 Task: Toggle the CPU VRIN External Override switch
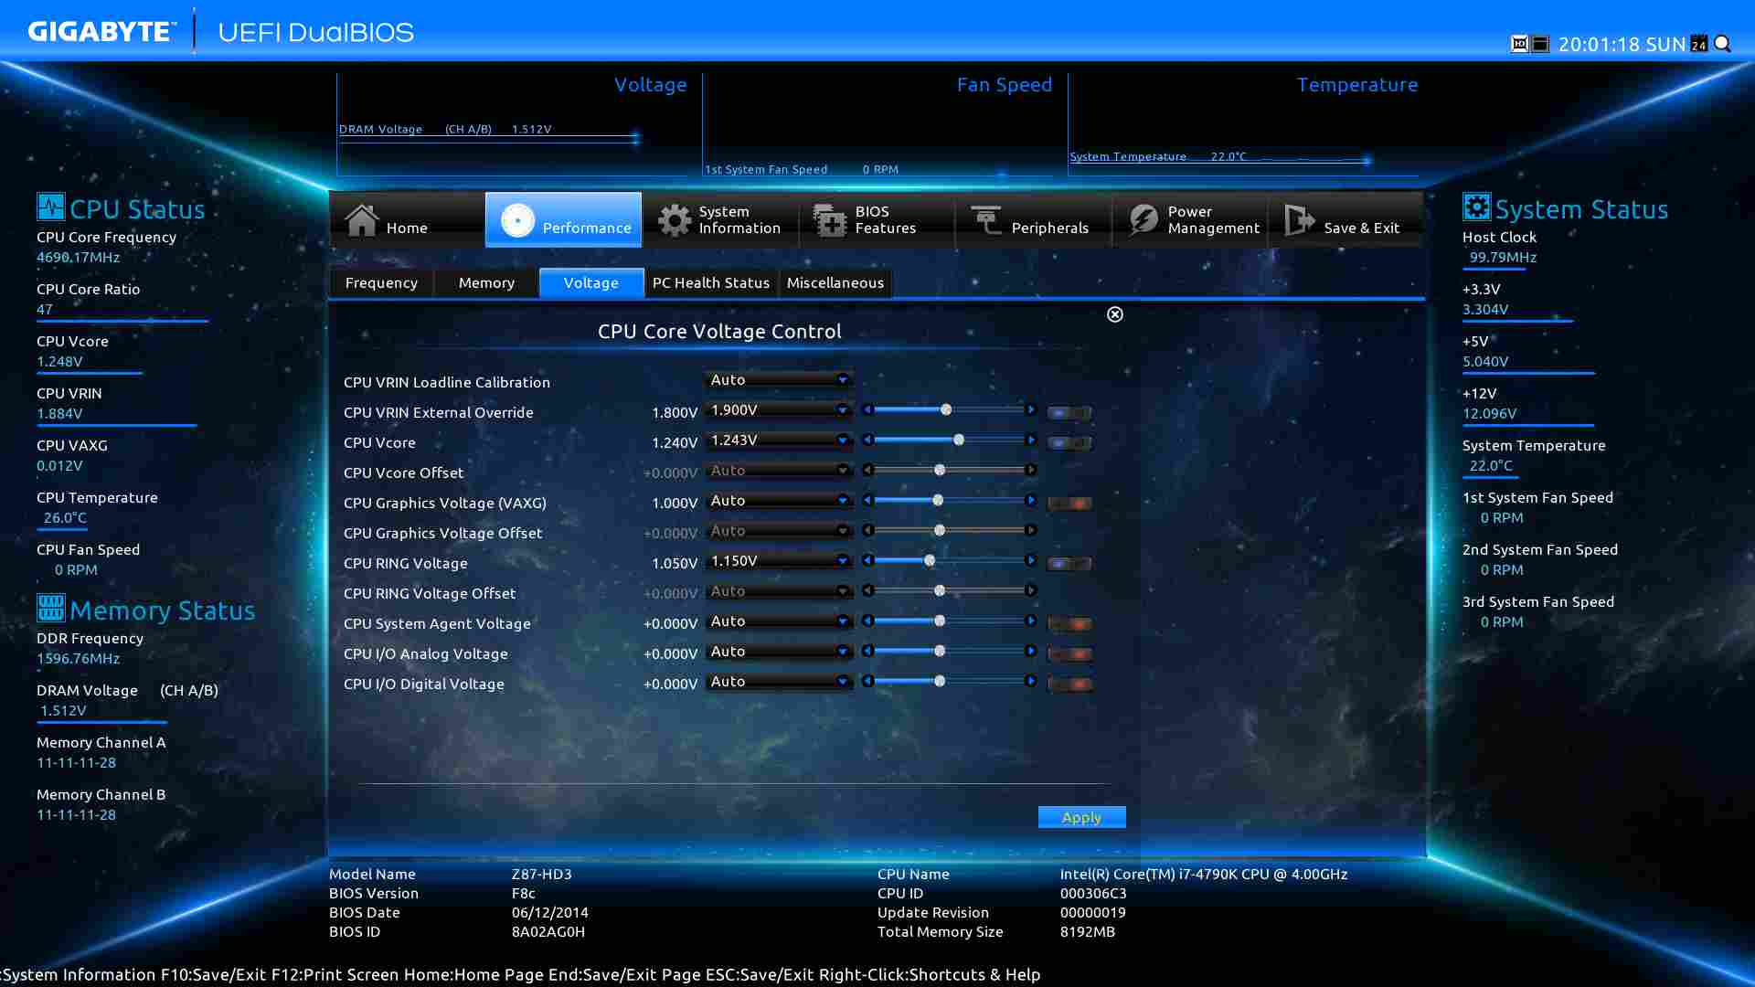1069,413
